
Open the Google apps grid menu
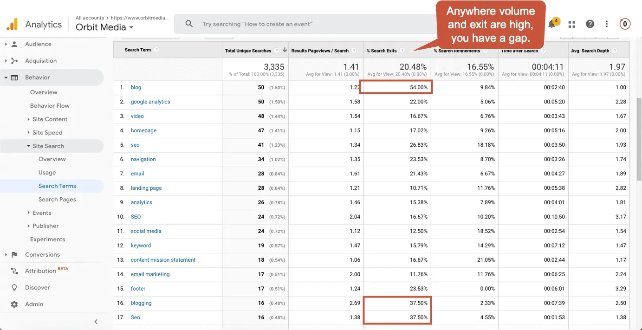[571, 24]
